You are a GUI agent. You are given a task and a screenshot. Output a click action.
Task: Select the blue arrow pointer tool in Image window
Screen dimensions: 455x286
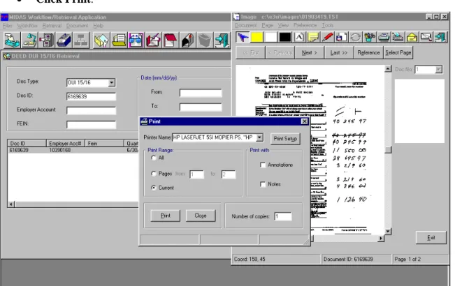click(x=243, y=37)
